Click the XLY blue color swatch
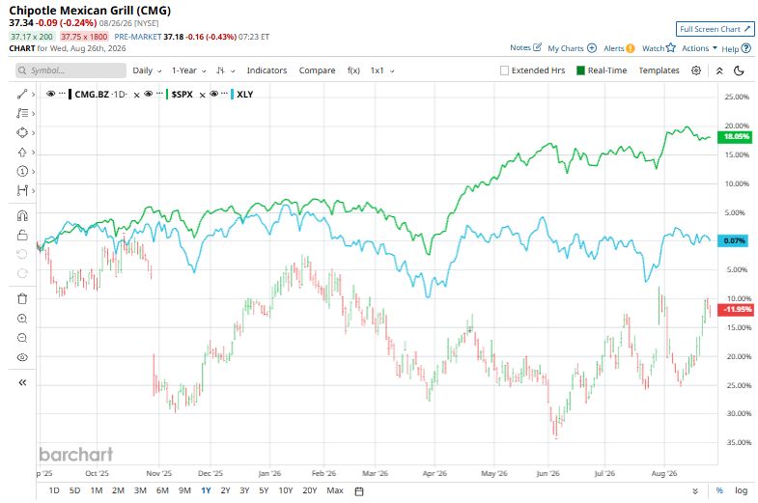Image resolution: width=758 pixels, height=503 pixels. pyautogui.click(x=233, y=95)
